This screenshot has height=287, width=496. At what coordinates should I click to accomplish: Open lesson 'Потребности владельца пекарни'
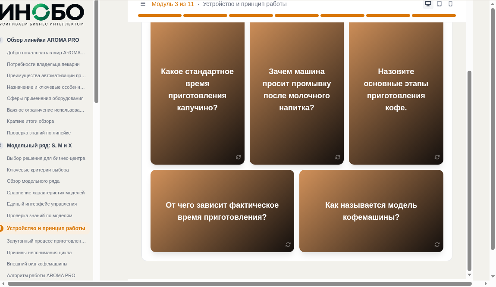pyautogui.click(x=43, y=64)
